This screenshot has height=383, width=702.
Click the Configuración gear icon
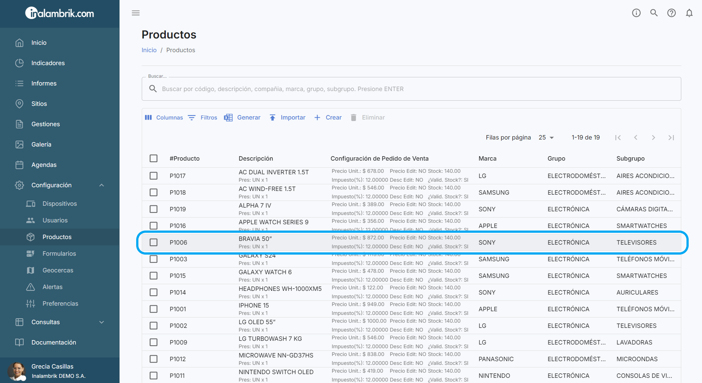(x=20, y=185)
